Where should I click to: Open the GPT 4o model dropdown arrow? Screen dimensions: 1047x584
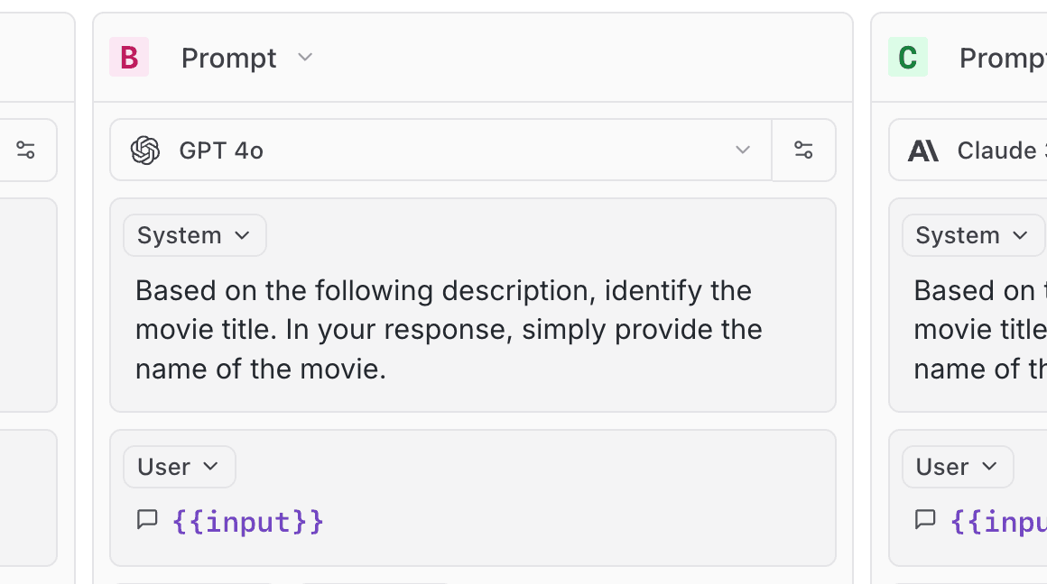click(742, 151)
